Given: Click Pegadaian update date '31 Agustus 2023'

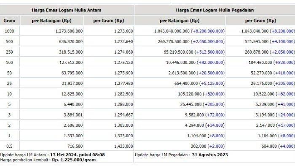Looking at the screenshot, I should 210,155.
